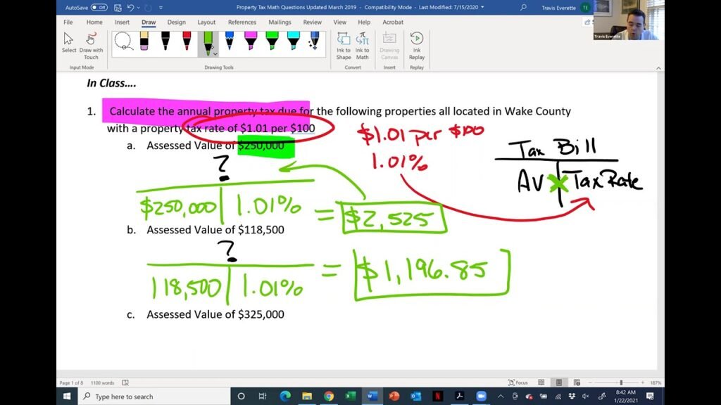Toggle Focus mode in status bar
Screen dimensions: 721x405
click(x=518, y=382)
